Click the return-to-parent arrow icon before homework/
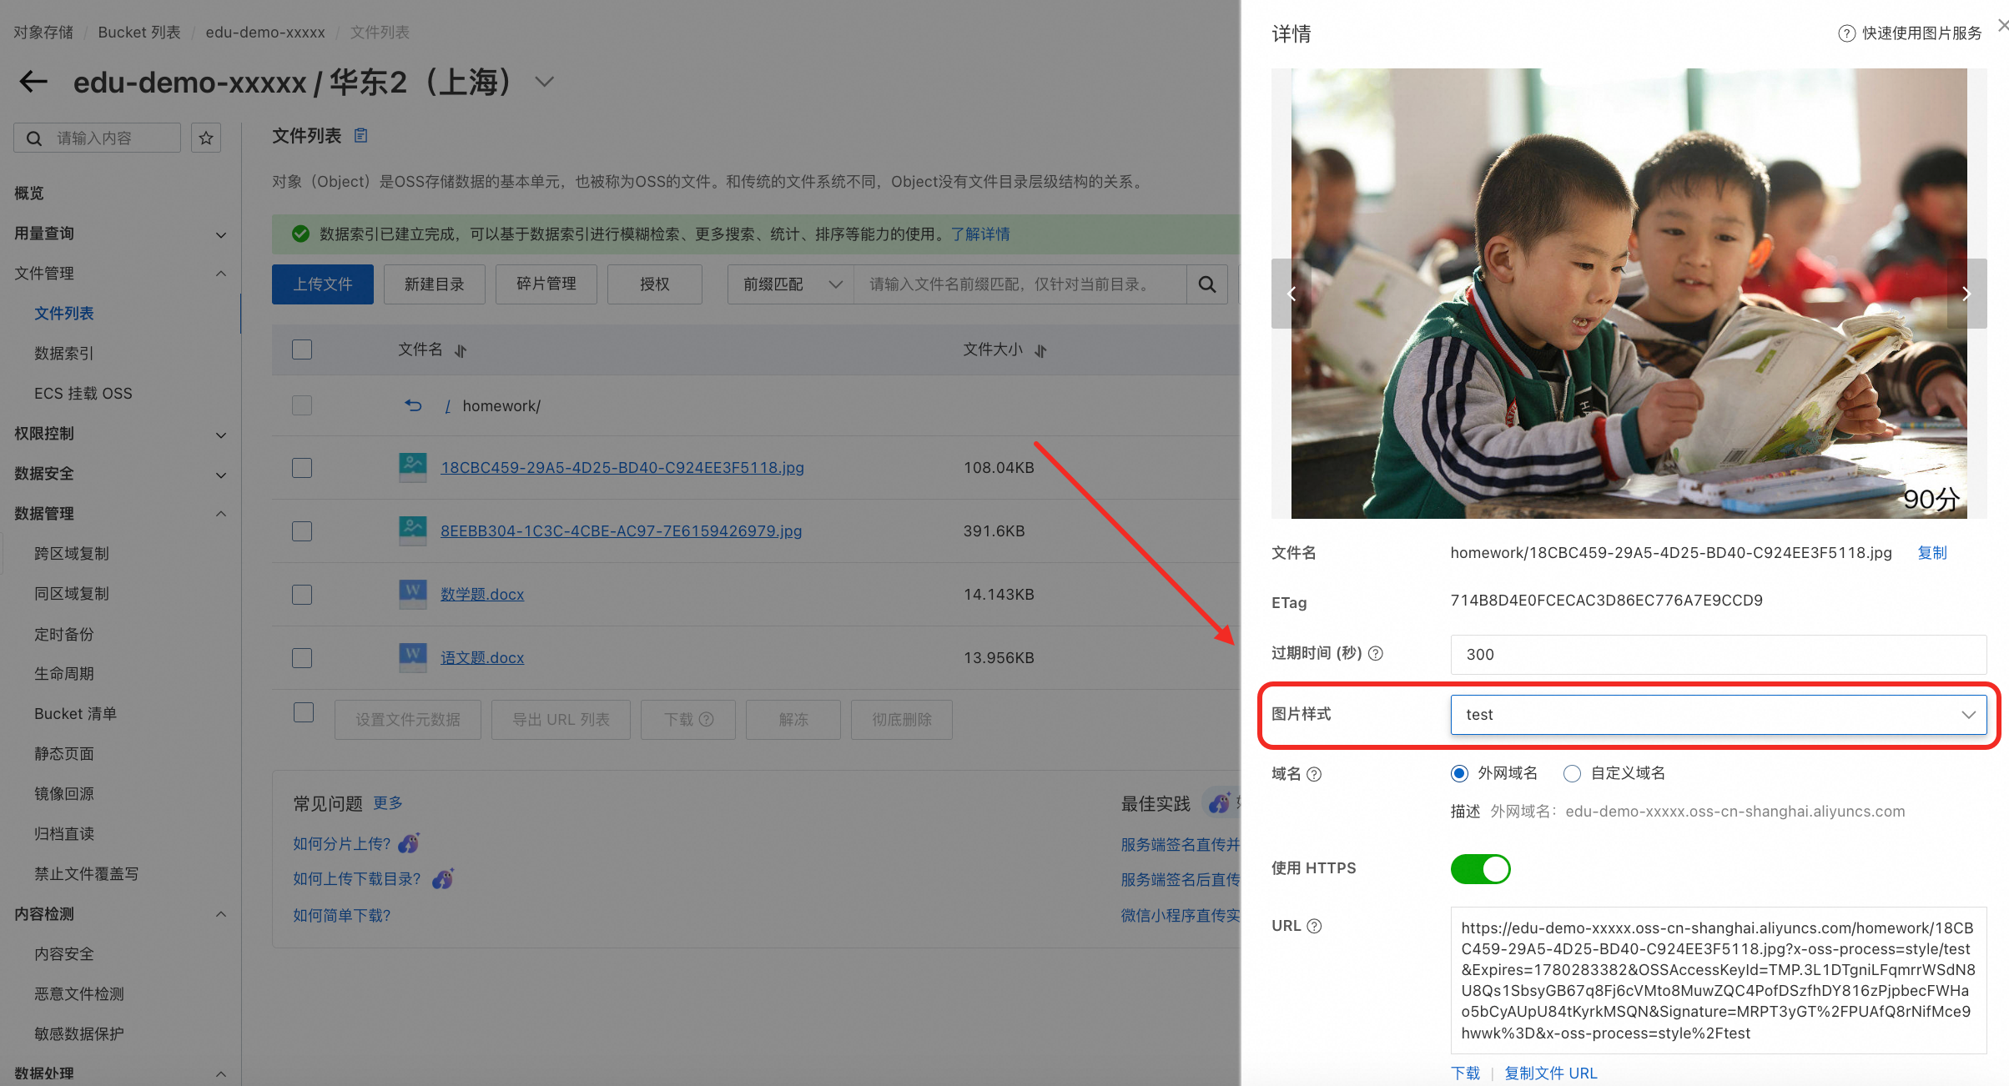The width and height of the screenshot is (2009, 1086). click(414, 405)
